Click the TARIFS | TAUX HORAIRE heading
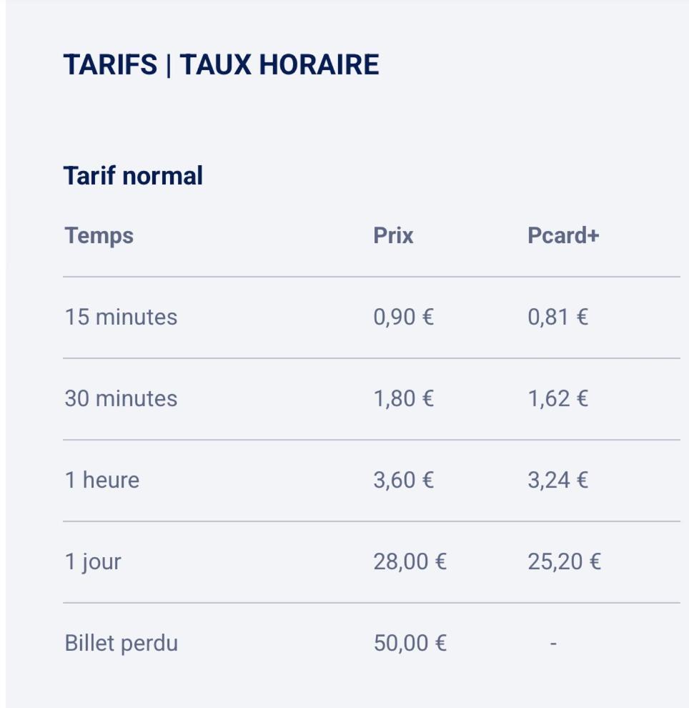Image resolution: width=689 pixels, height=708 pixels. click(221, 65)
